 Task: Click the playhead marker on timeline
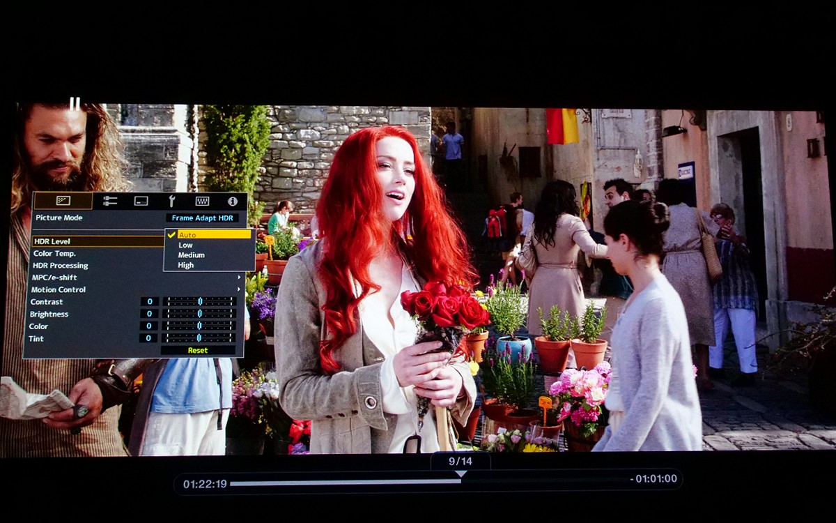460,474
